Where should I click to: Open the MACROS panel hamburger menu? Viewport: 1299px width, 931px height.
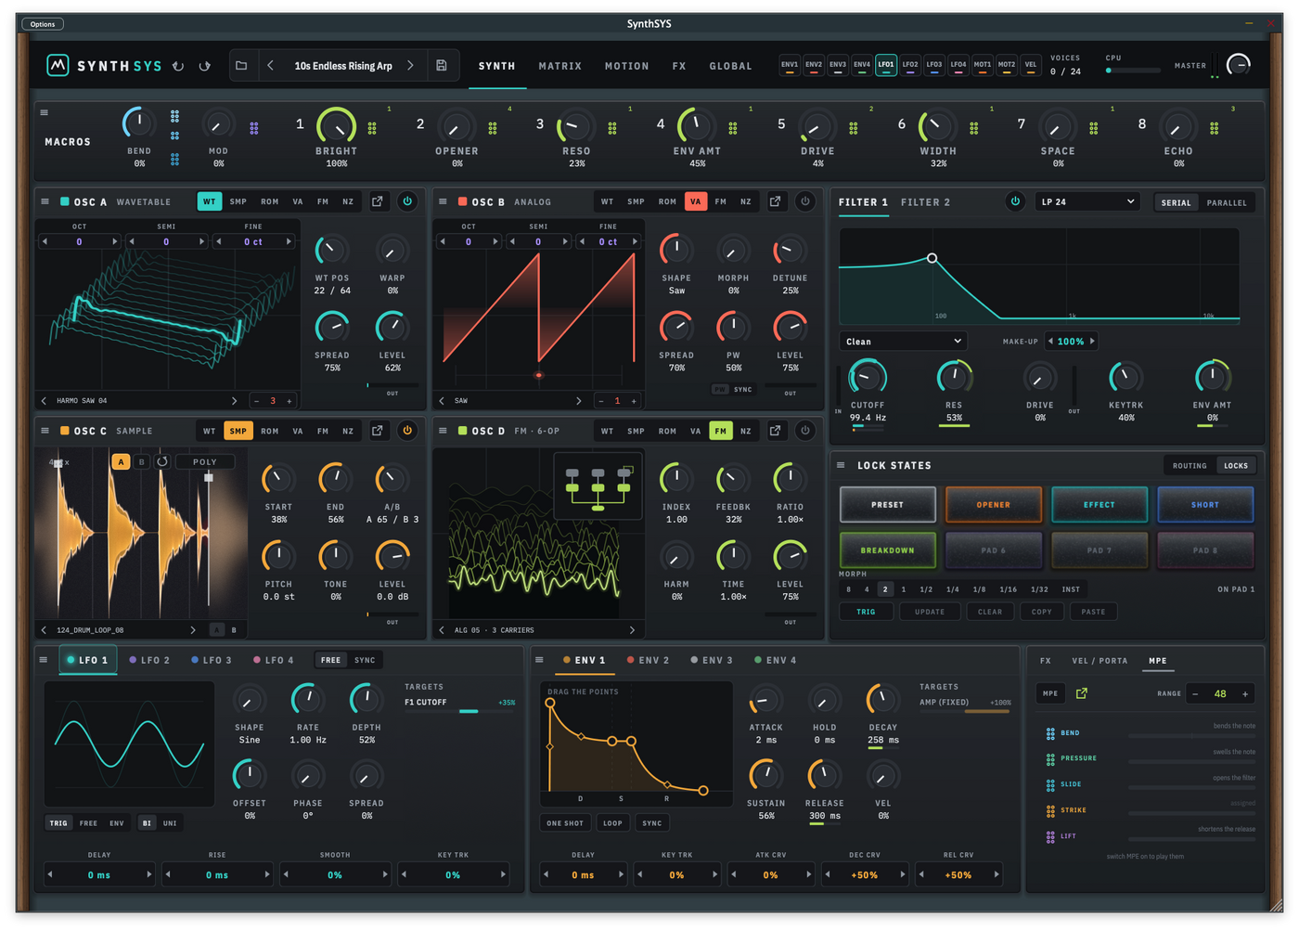click(x=44, y=113)
